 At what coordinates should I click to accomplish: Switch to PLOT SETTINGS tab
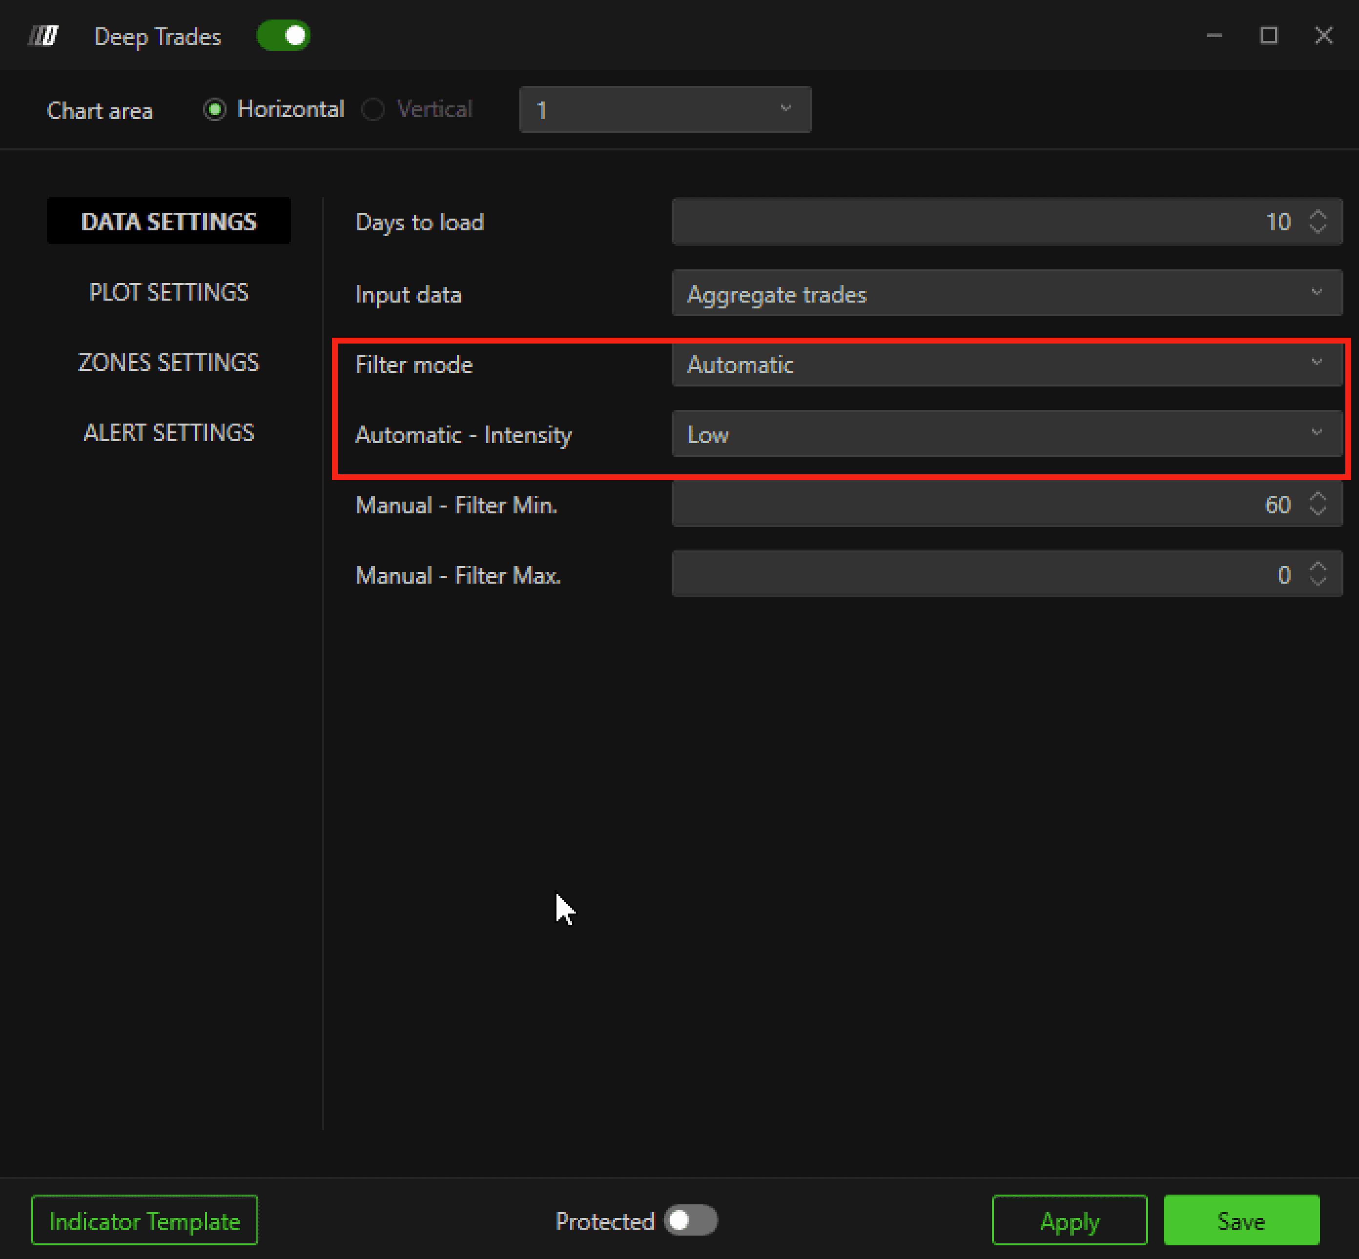pos(168,292)
